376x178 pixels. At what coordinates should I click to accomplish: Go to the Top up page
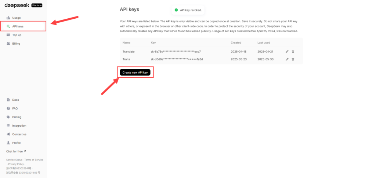(x=17, y=35)
